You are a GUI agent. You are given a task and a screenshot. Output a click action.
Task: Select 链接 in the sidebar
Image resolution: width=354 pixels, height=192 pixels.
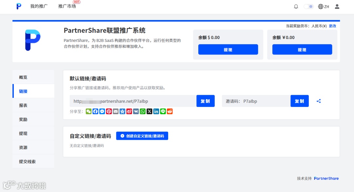click(x=33, y=91)
